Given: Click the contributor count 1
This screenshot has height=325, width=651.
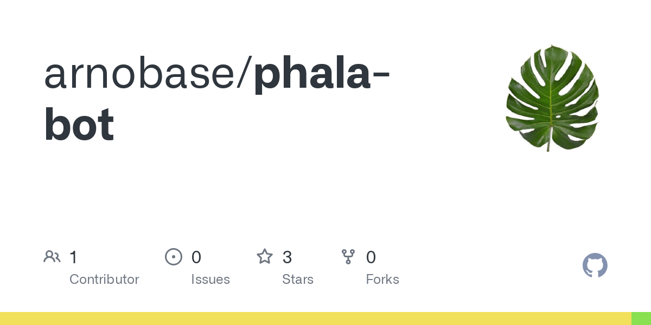Looking at the screenshot, I should [x=73, y=257].
